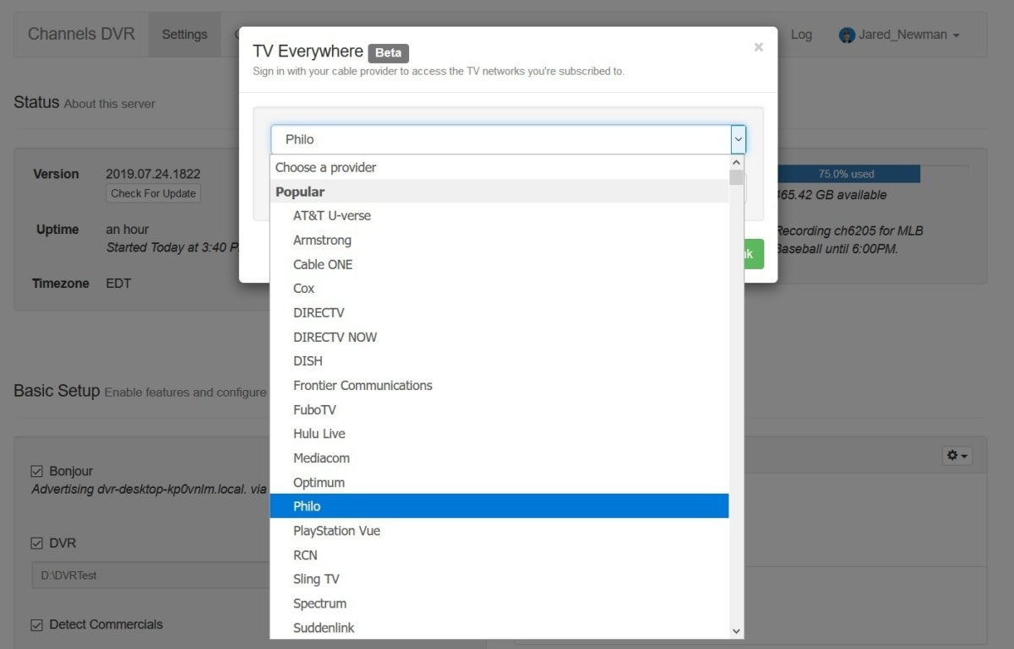
Task: Pick Cox as the provider
Action: 499,288
